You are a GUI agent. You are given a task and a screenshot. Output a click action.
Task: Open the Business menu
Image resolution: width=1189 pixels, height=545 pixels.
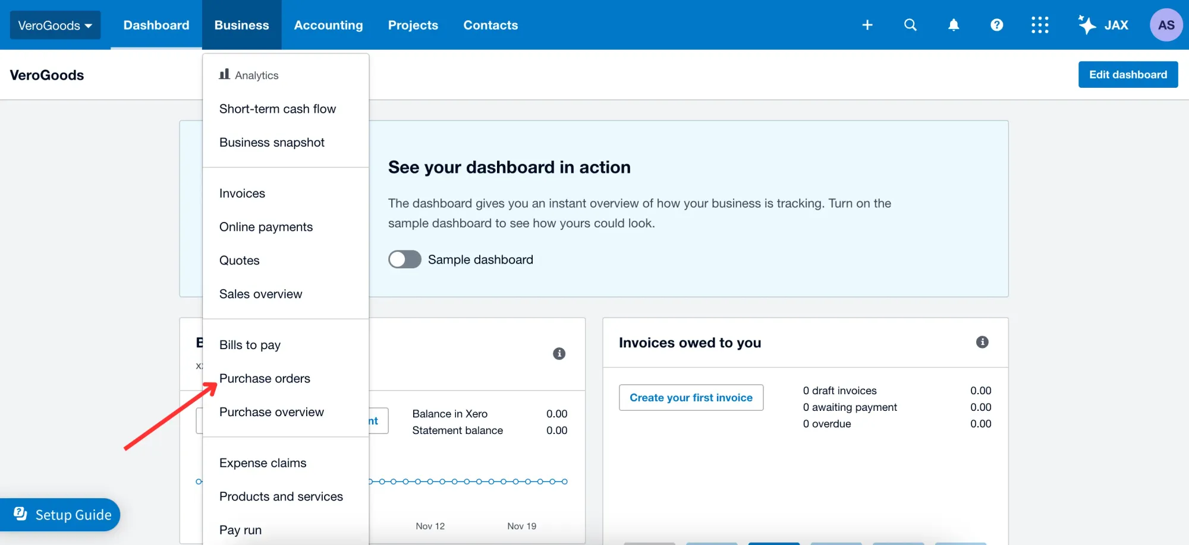coord(241,25)
